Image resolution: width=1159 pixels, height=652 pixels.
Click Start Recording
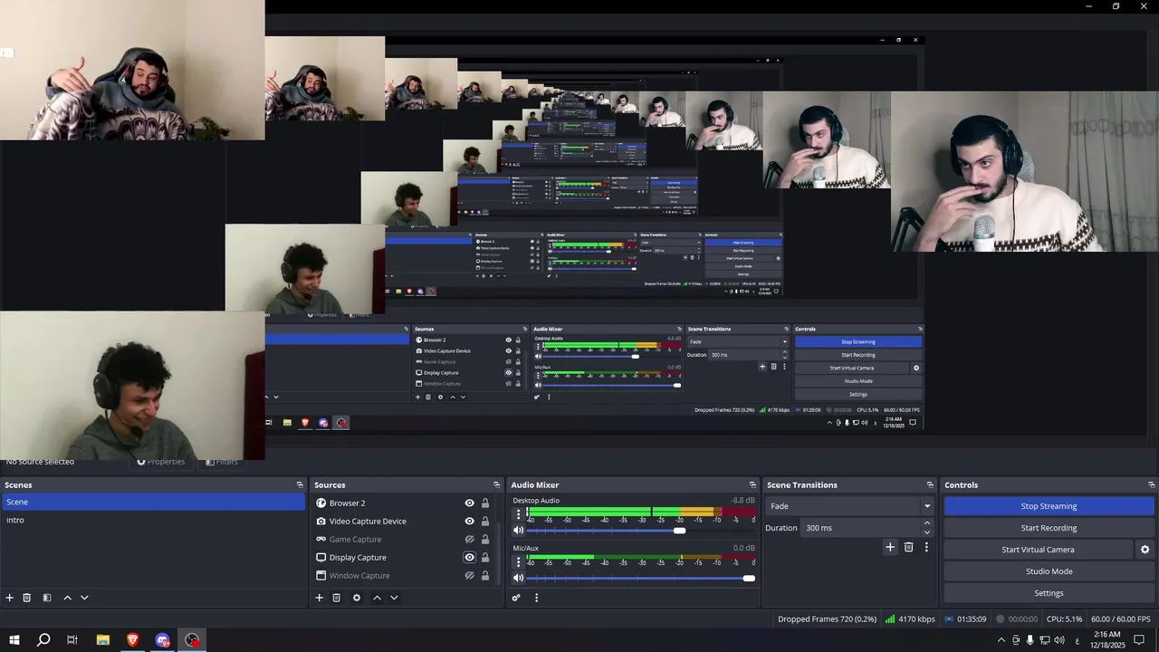[1049, 528]
